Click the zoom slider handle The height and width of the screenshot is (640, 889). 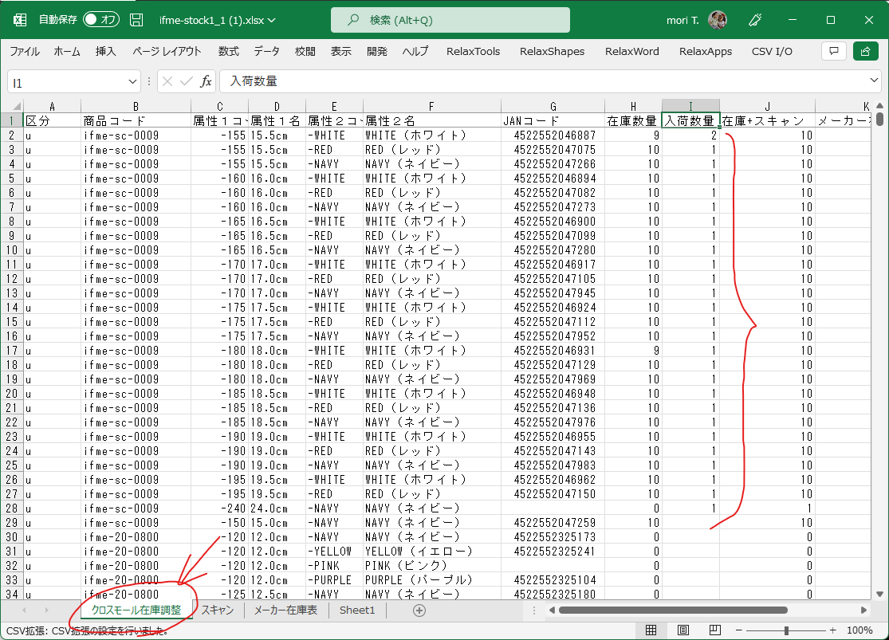(x=786, y=630)
